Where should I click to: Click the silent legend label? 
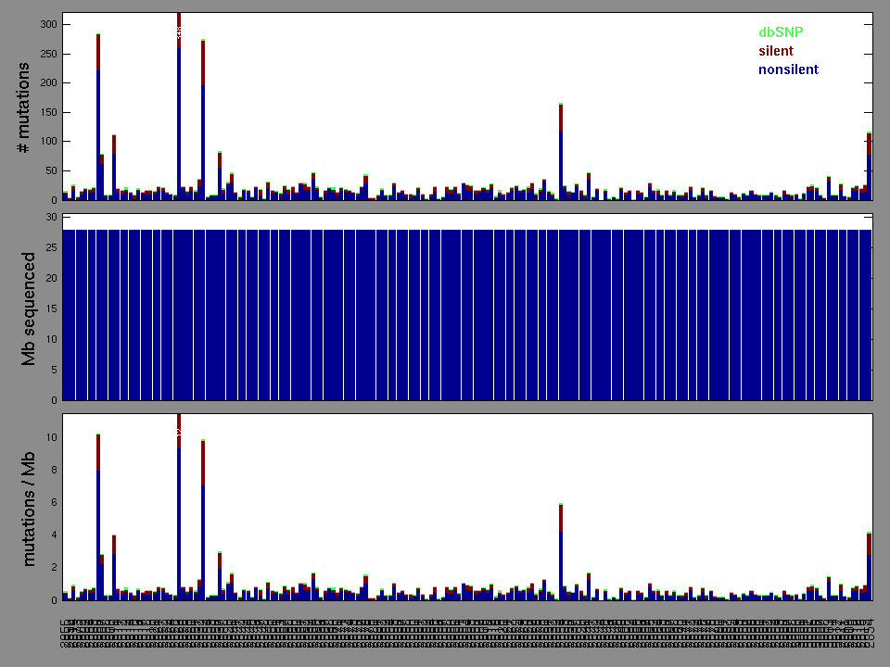pyautogui.click(x=776, y=51)
